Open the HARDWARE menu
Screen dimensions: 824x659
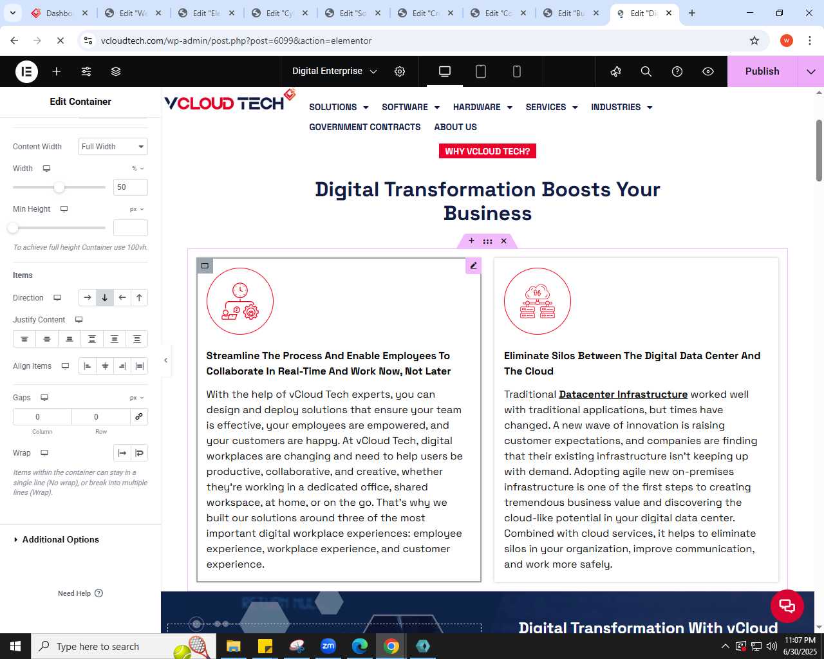click(x=483, y=107)
